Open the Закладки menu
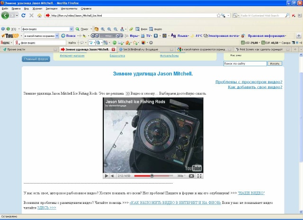 pos(51,9)
